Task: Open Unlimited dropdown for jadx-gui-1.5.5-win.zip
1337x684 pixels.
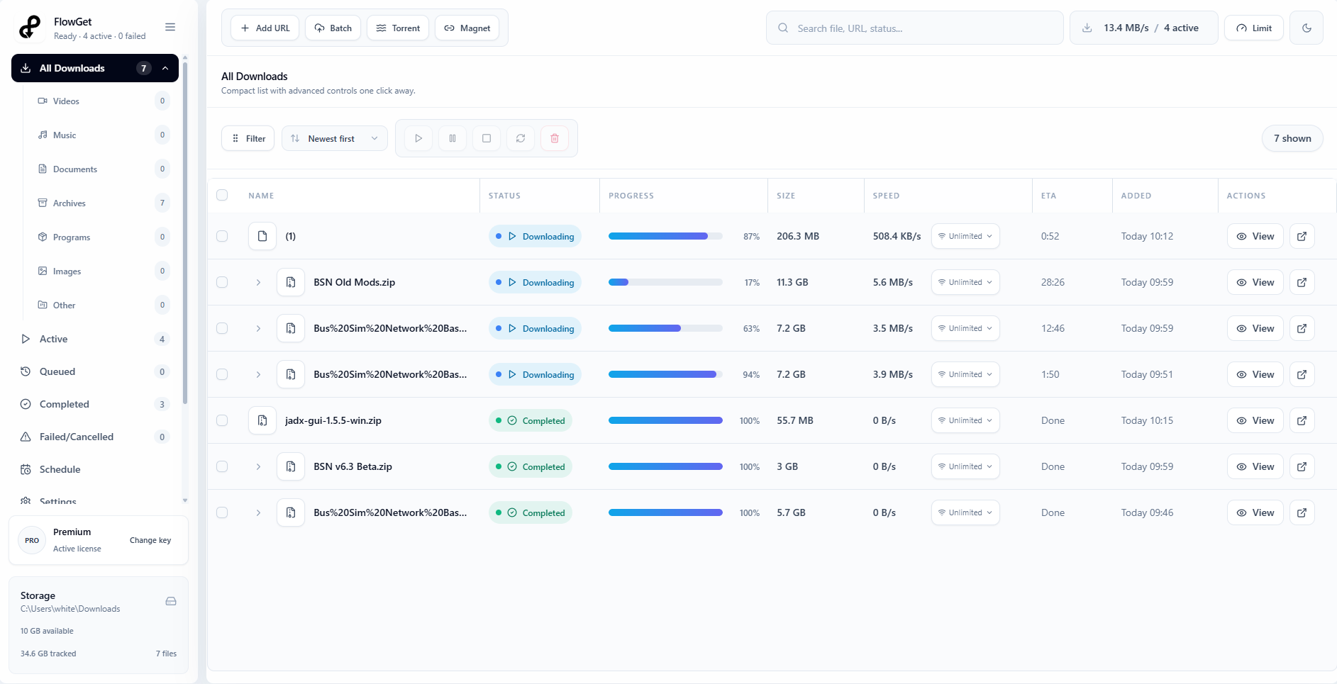Action: (x=965, y=420)
